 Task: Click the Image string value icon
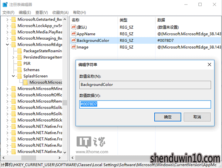click(74, 47)
